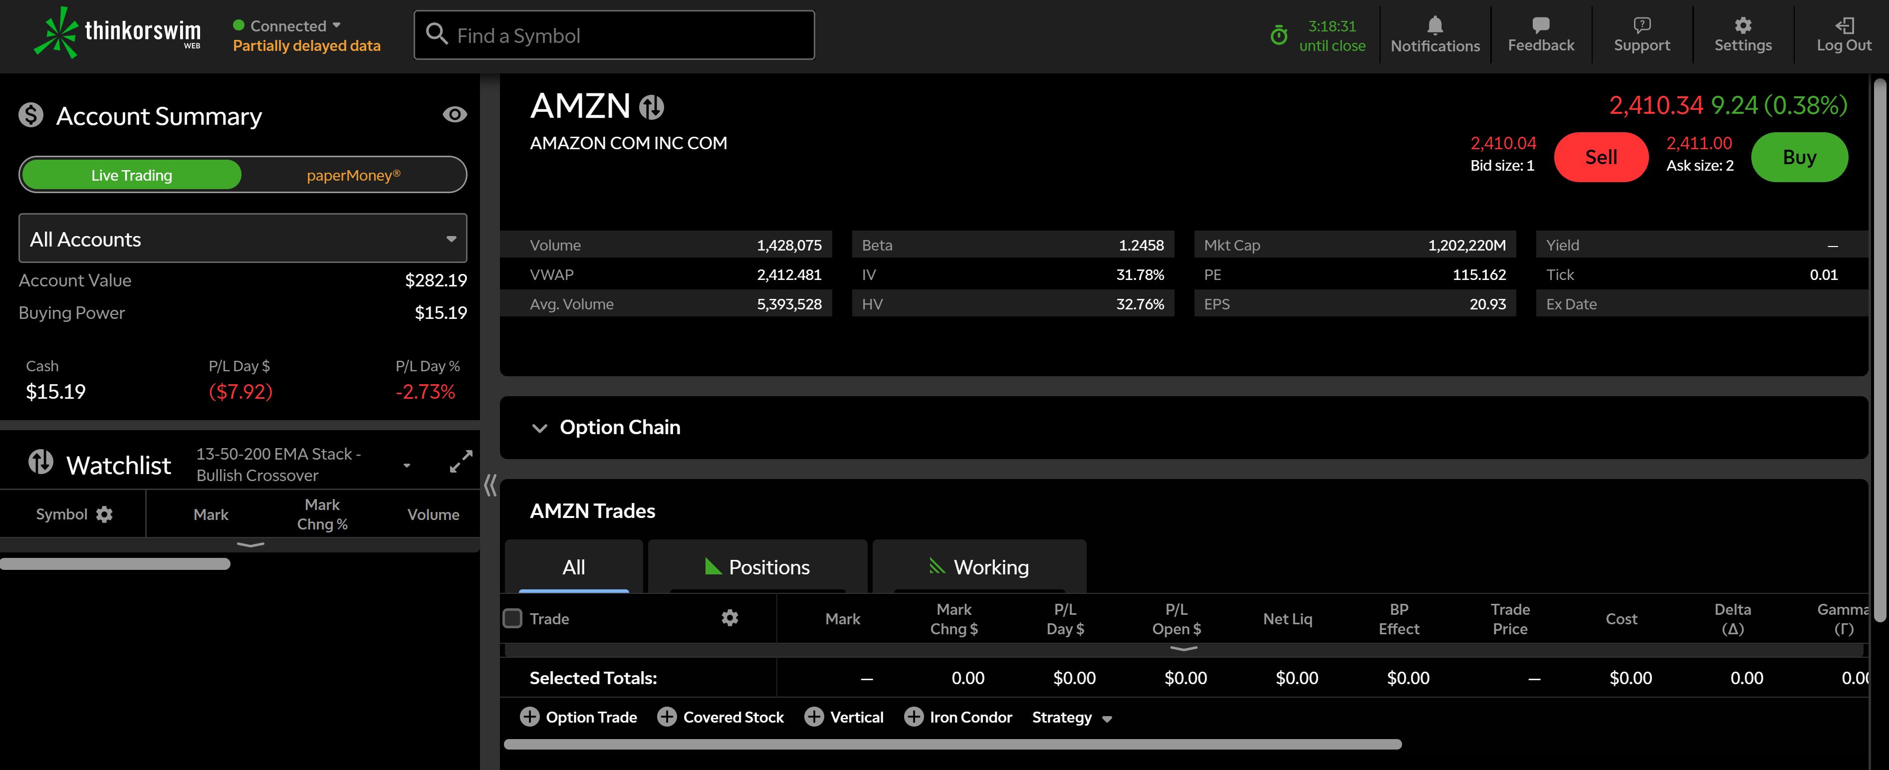Click the Sell button for AMZN
Viewport: 1889px width, 770px height.
point(1600,154)
